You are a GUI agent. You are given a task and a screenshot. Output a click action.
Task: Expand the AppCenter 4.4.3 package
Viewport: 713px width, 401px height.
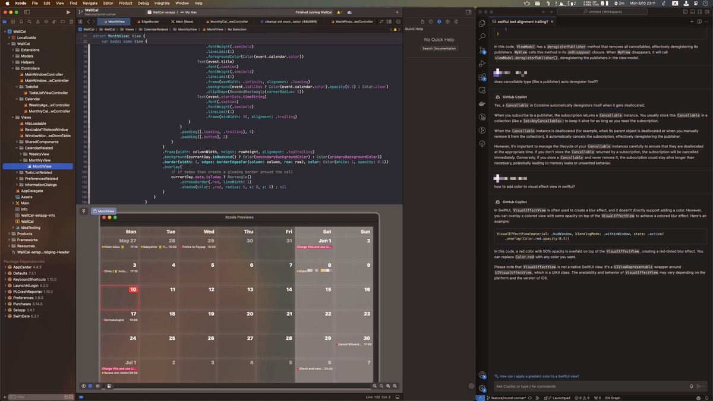point(5,267)
